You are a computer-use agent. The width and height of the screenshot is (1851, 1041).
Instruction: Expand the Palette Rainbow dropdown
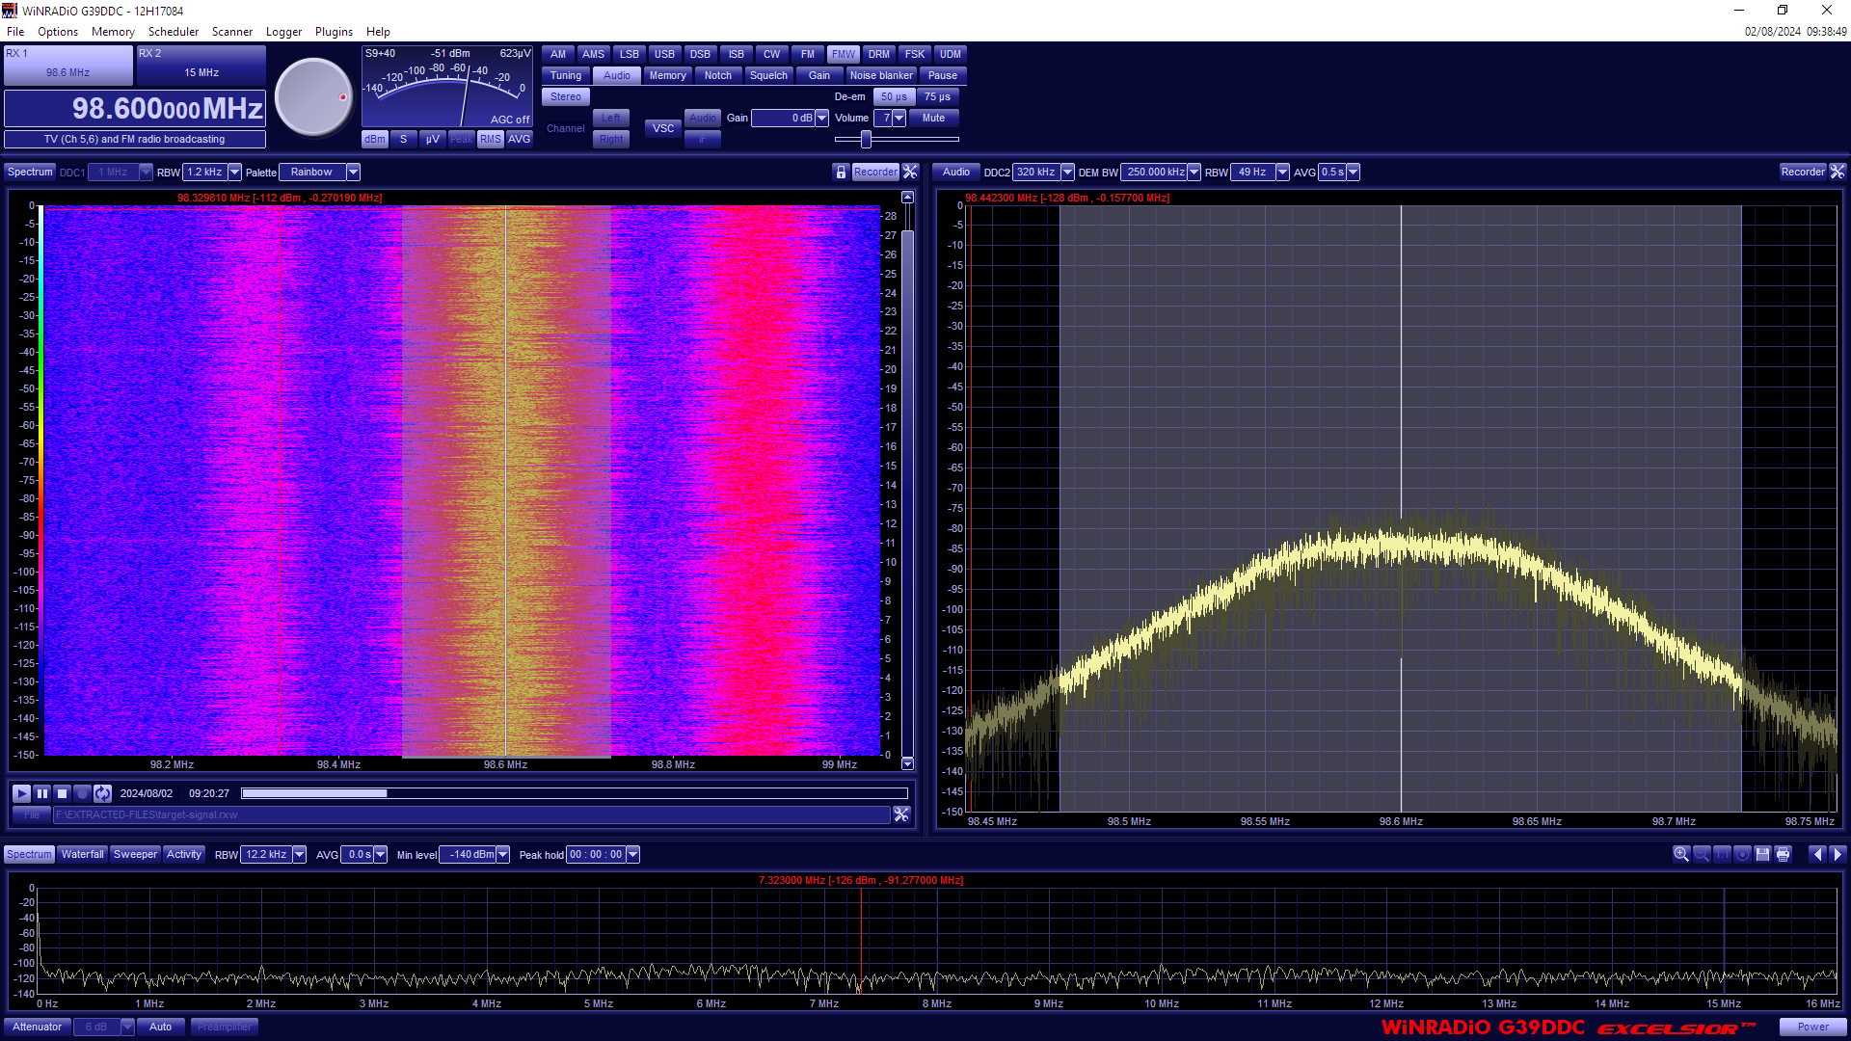point(353,172)
